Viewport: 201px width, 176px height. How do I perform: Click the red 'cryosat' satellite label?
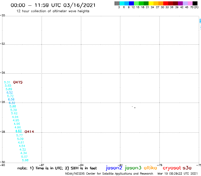click(x=172, y=168)
